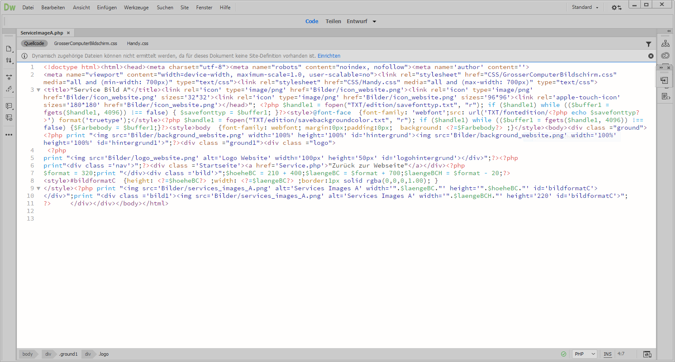Viewport: 675px width, 362px height.
Task: Apply comment using speech bubble icon
Action: click(x=9, y=106)
